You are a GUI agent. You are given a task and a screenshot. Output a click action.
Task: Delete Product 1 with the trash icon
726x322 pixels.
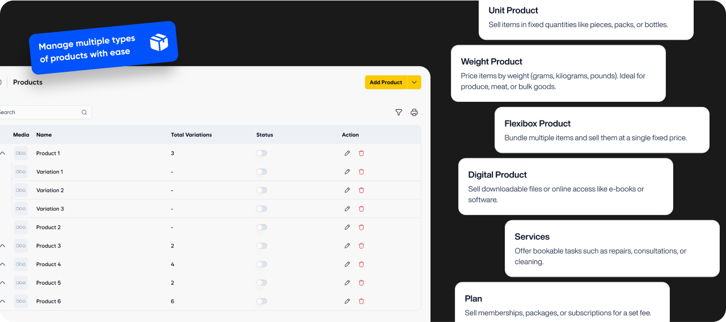pyautogui.click(x=361, y=153)
